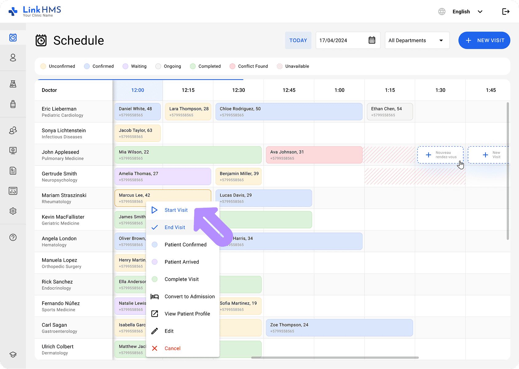Click the 17/04/2024 date field
The width and height of the screenshot is (519, 369).
pos(341,40)
